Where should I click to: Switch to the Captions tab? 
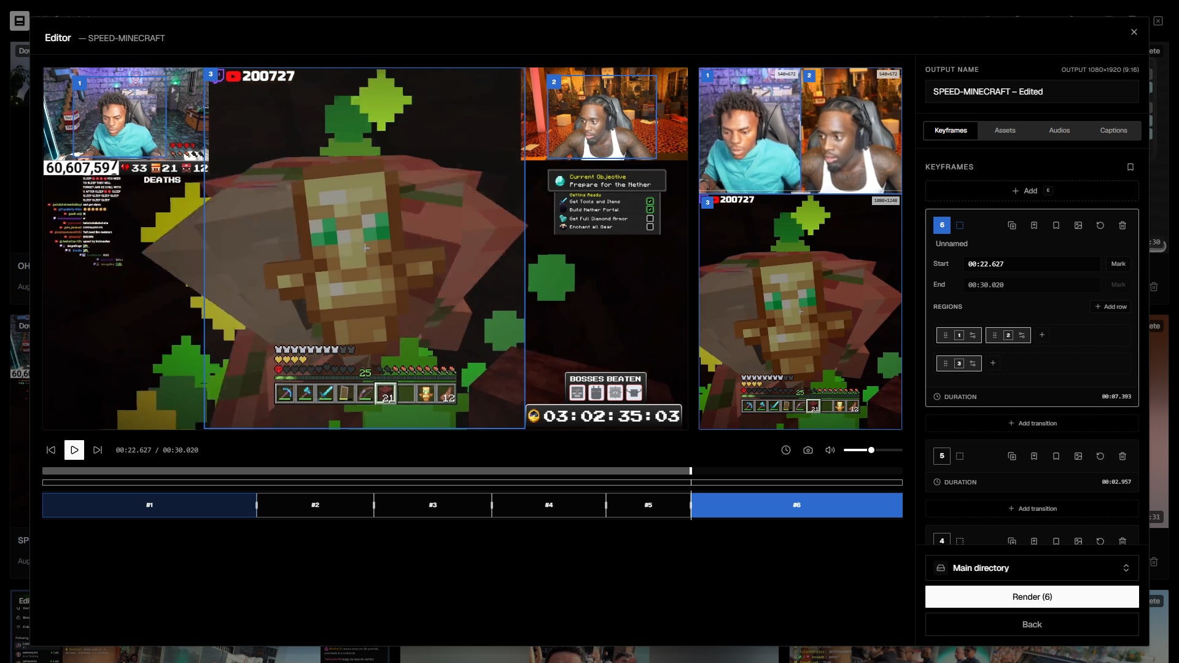pos(1113,130)
